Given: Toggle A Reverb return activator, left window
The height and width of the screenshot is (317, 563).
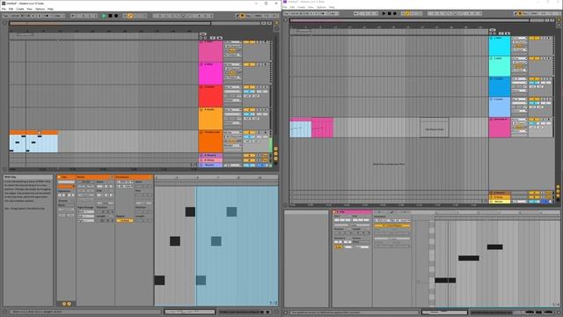Looking at the screenshot, I should [x=249, y=156].
